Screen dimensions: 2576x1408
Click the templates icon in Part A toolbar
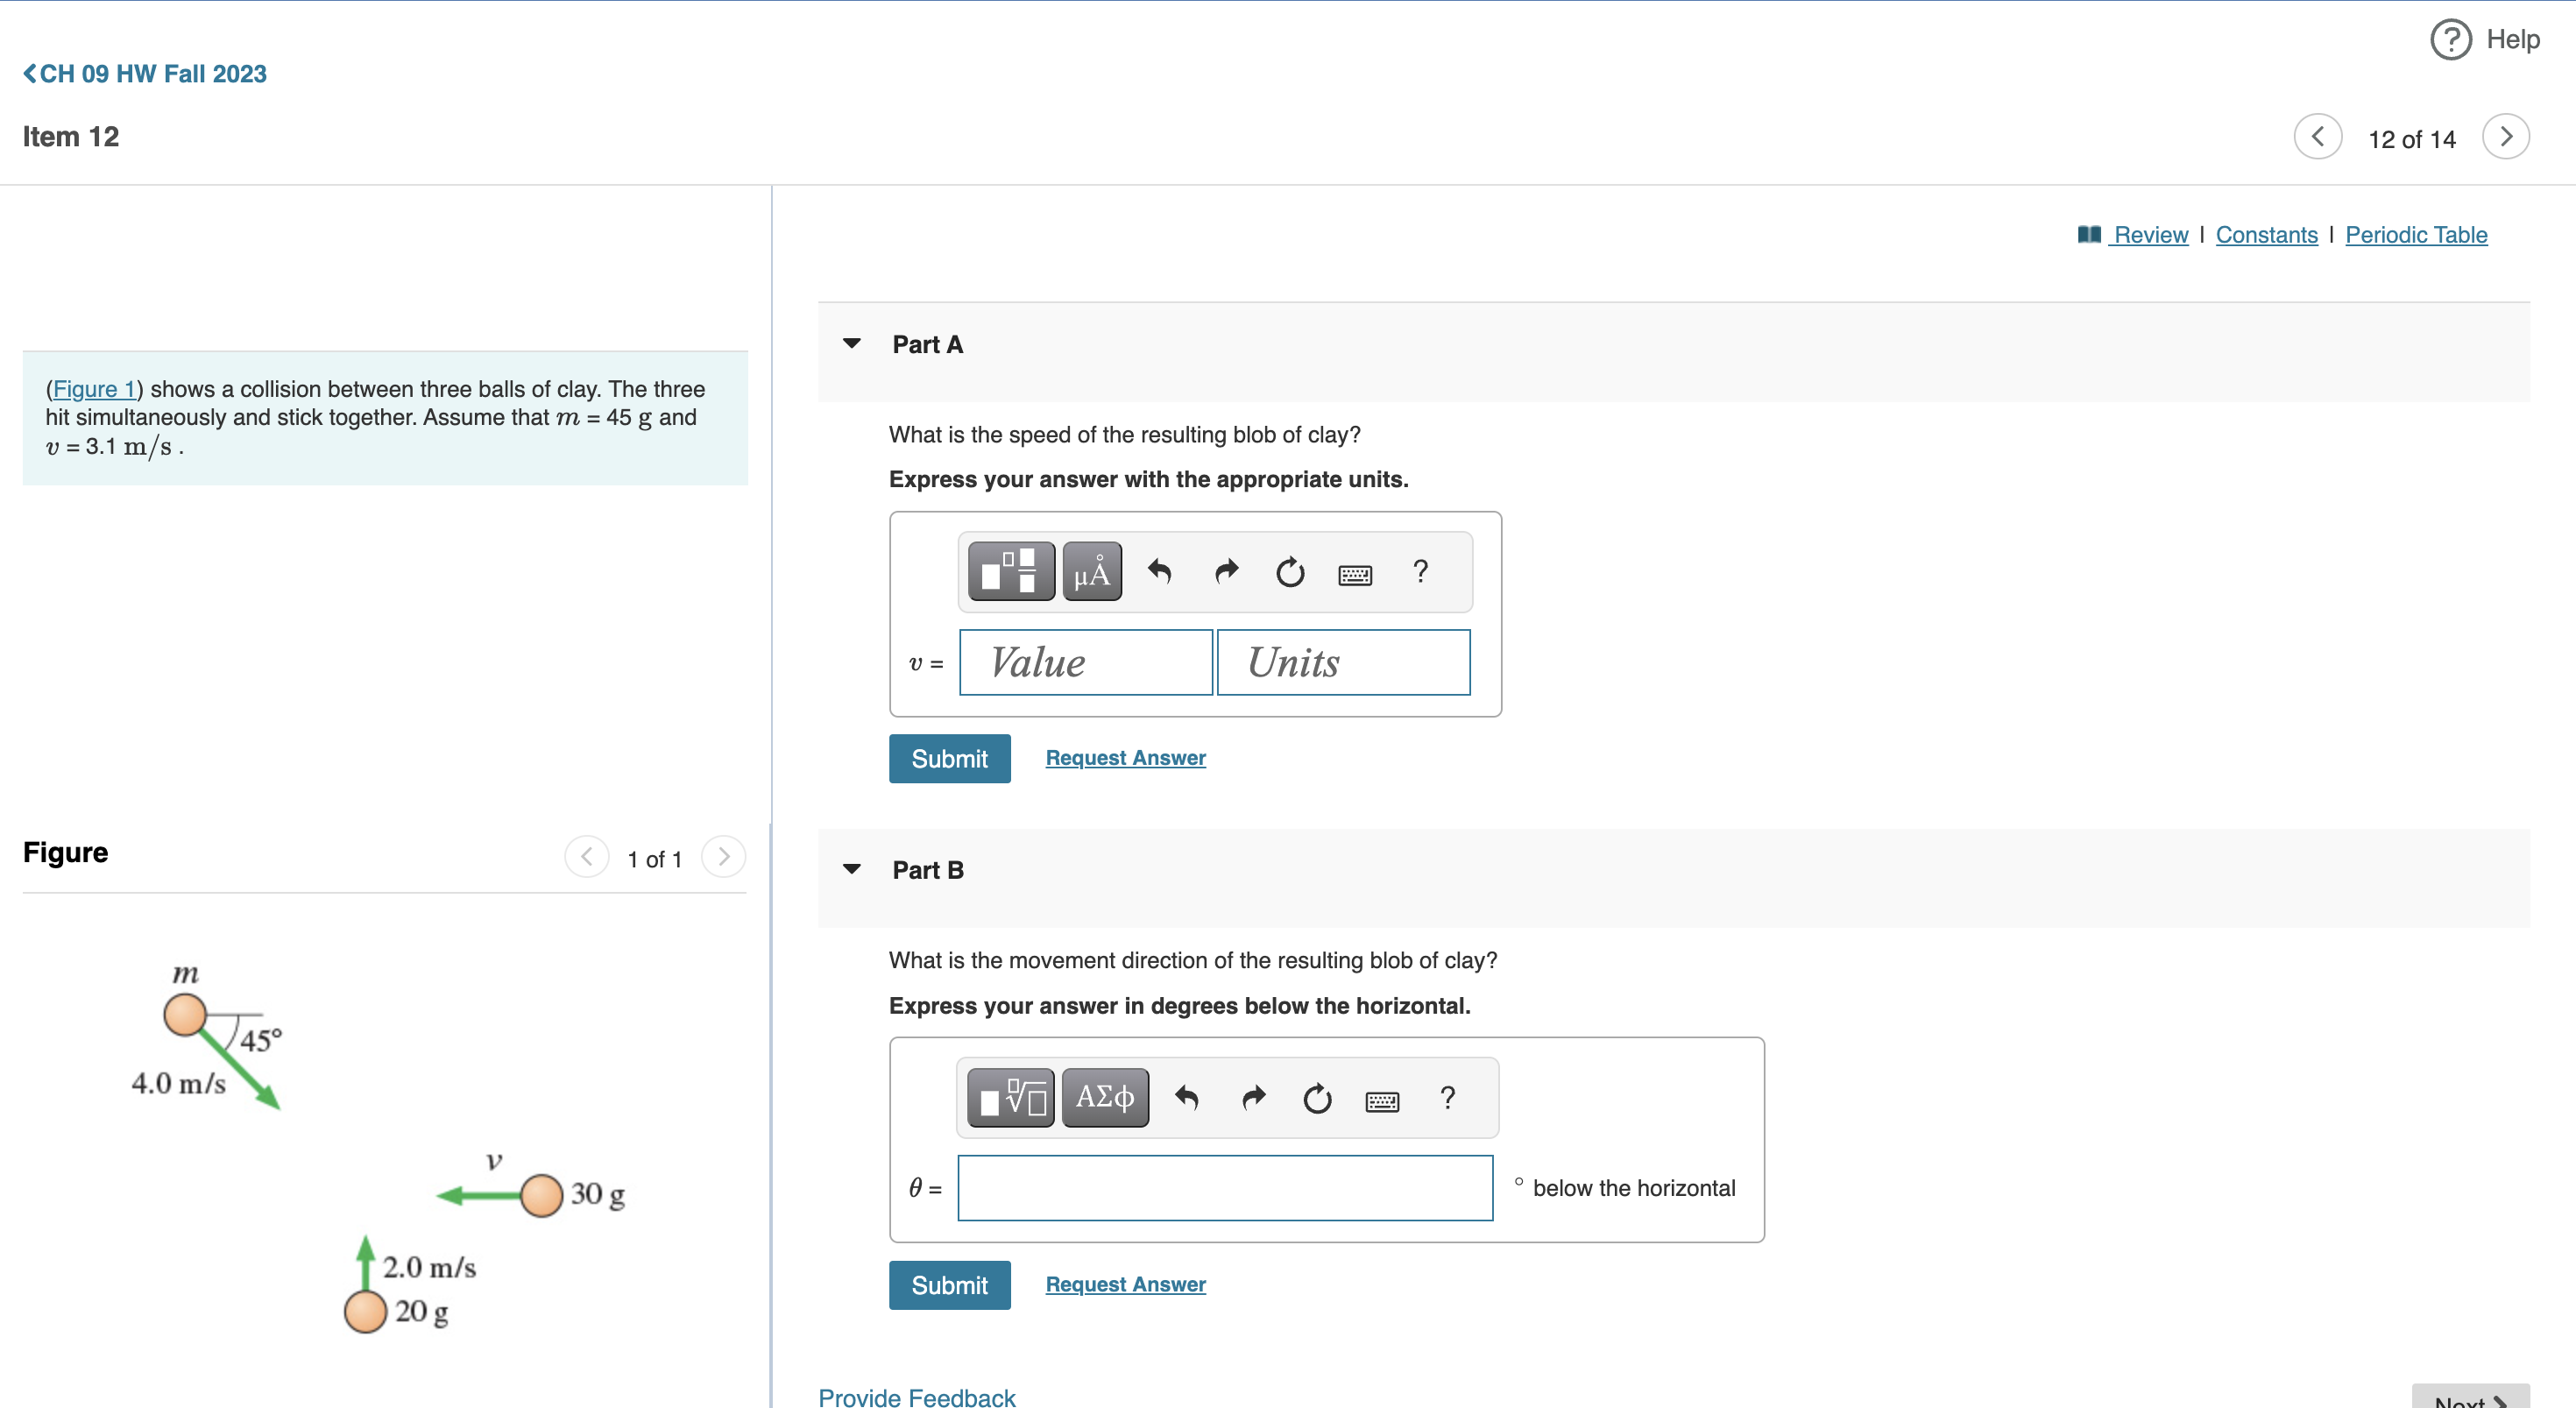(1010, 572)
